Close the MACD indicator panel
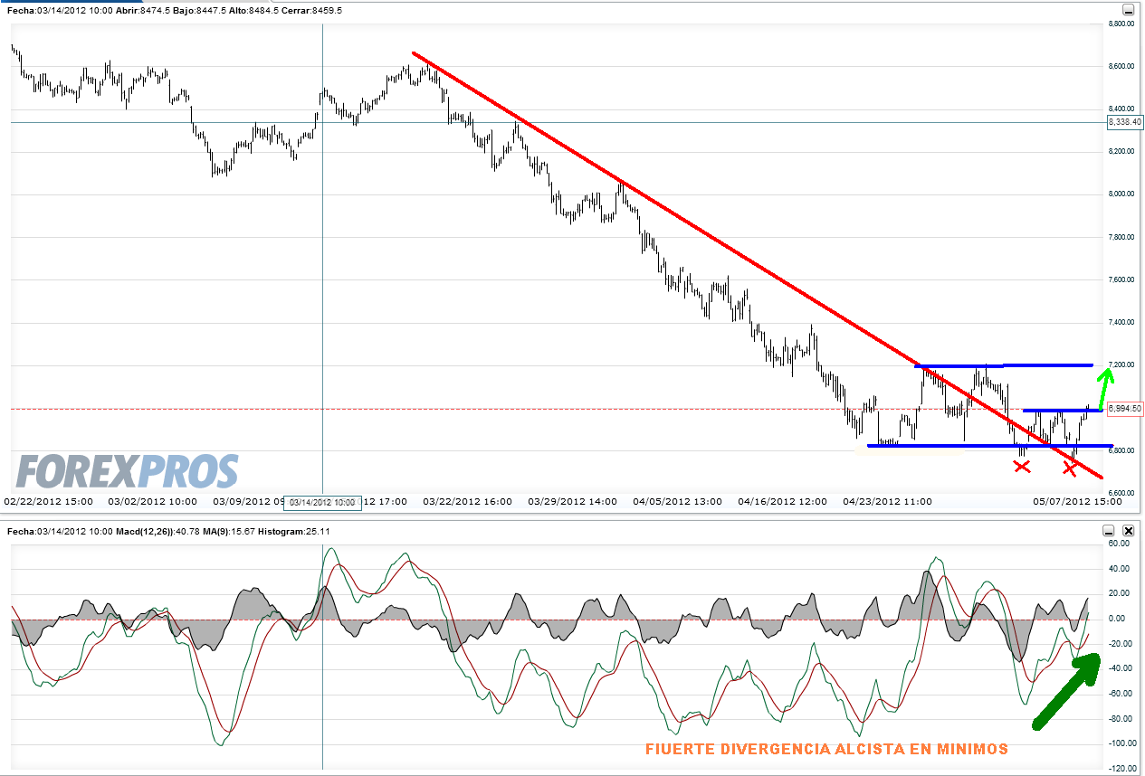Screen dimensions: 1145x776 tap(1129, 531)
